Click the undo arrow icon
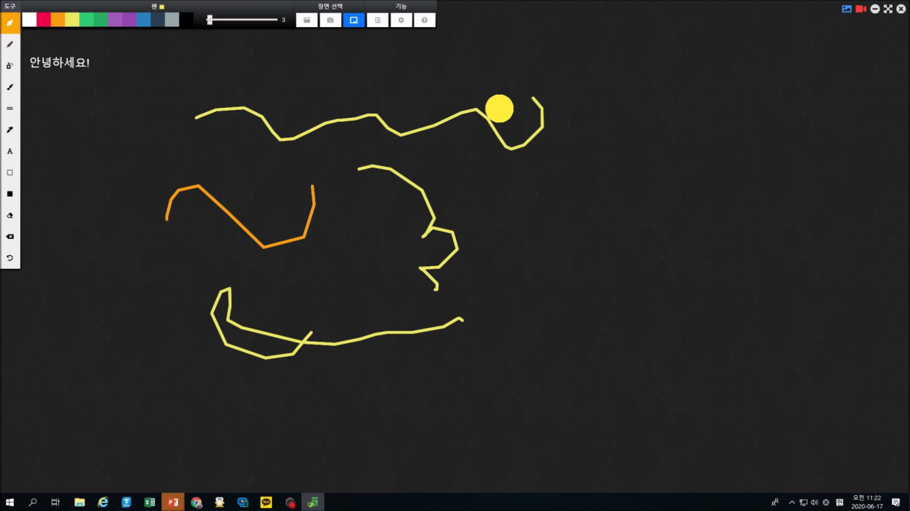This screenshot has width=910, height=511. [10, 258]
